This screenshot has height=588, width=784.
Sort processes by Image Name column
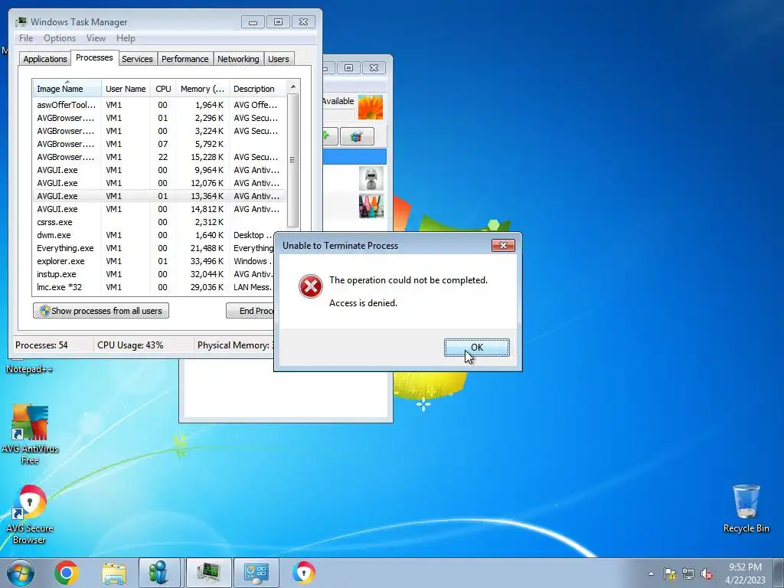[x=67, y=89]
